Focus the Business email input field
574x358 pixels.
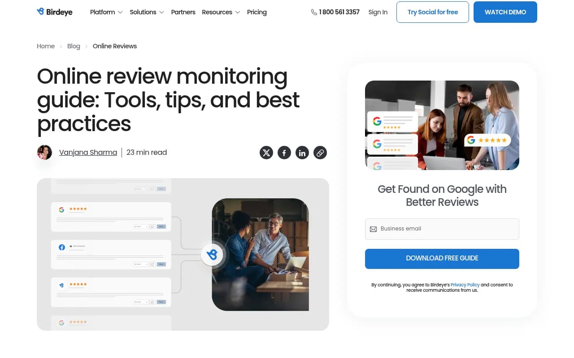(442, 229)
